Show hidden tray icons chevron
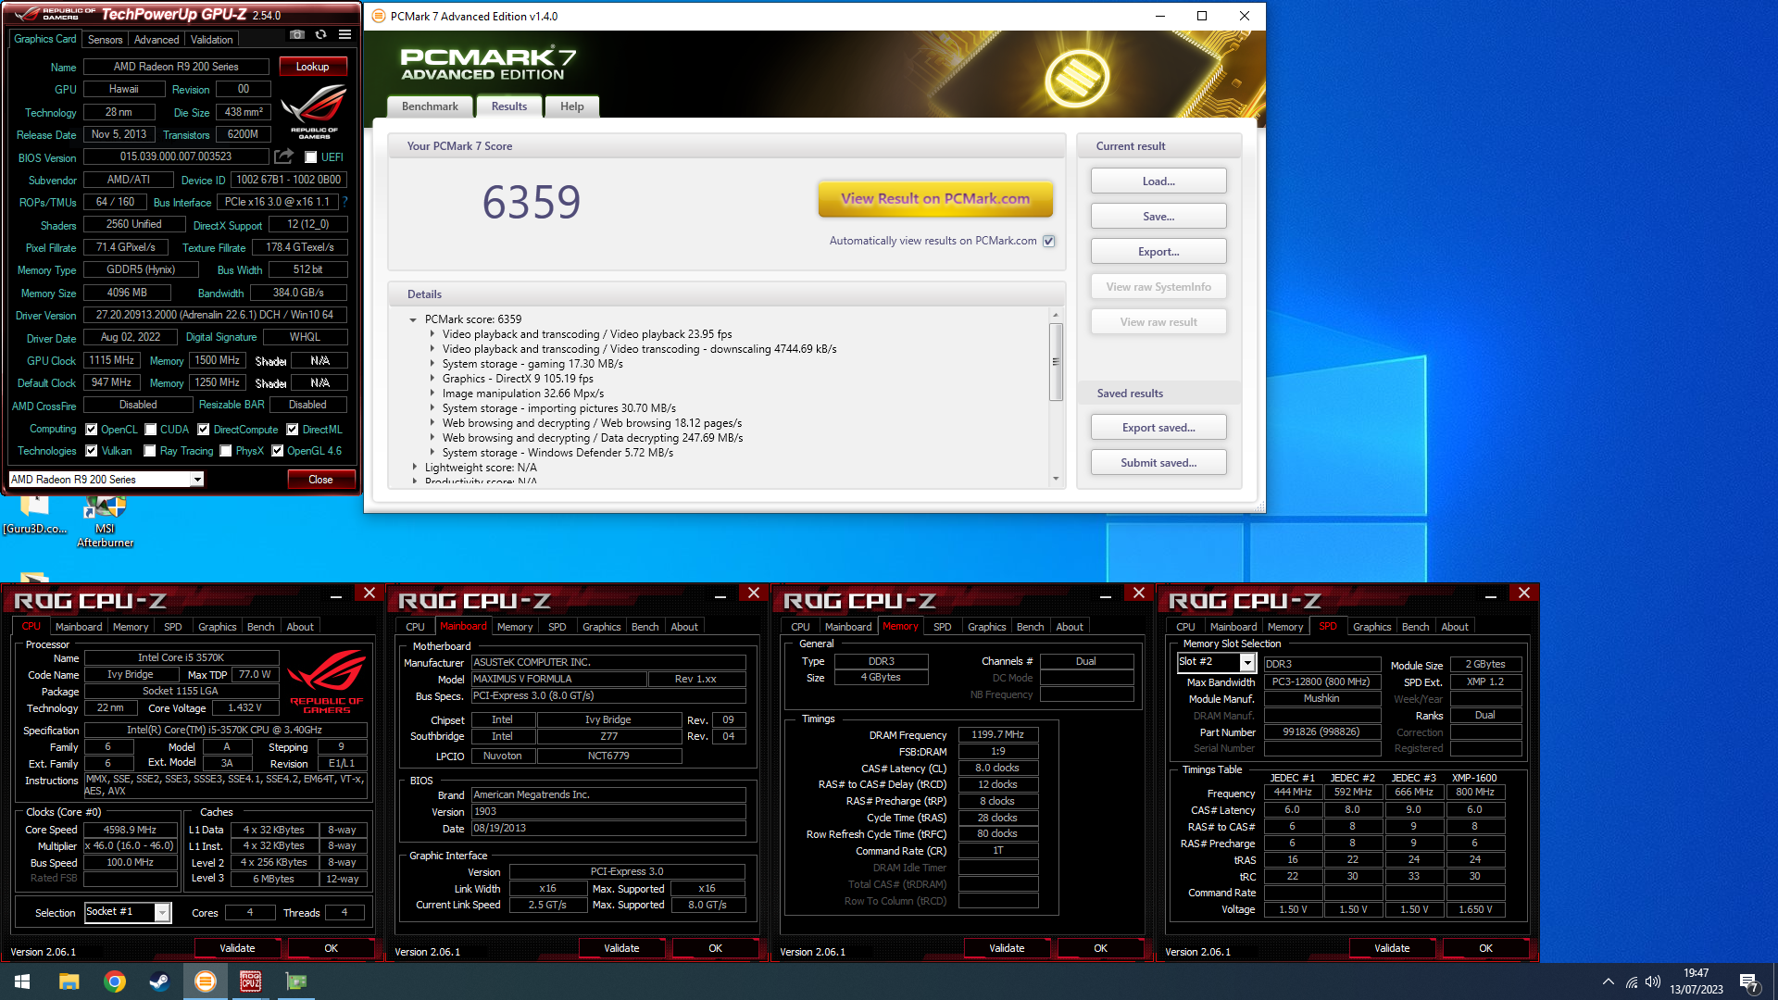The height and width of the screenshot is (1000, 1778). tap(1609, 981)
